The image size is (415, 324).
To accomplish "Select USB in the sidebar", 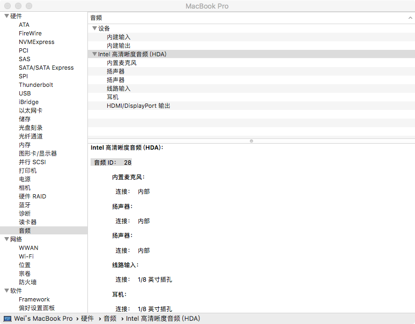I will [x=25, y=93].
